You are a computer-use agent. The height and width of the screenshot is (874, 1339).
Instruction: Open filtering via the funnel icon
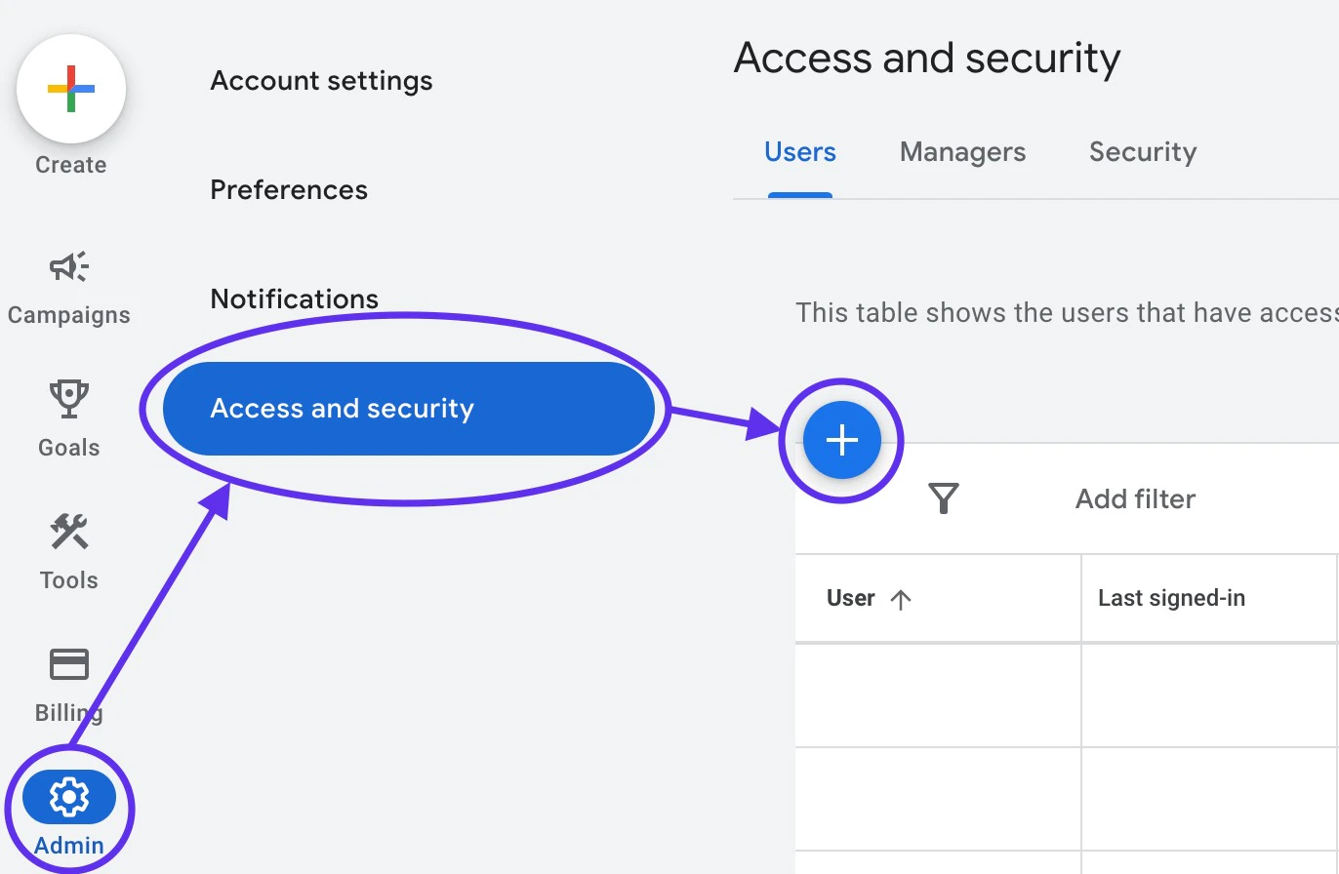(x=943, y=498)
